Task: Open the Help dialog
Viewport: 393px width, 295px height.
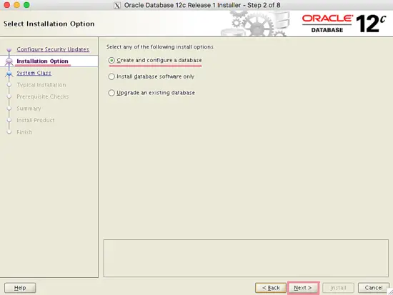Action: click(20, 288)
